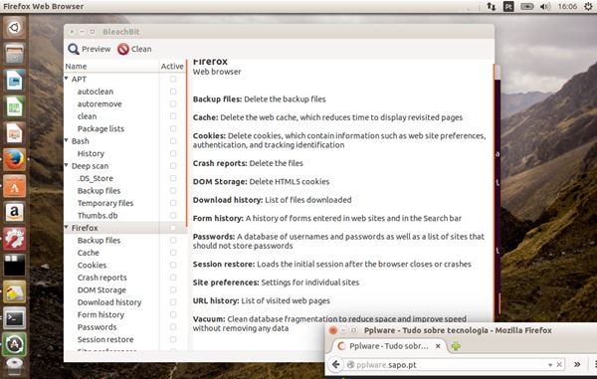Screen dimensions: 597x379
Task: Click Firefox toolbar overflow chevron
Action: click(577, 364)
